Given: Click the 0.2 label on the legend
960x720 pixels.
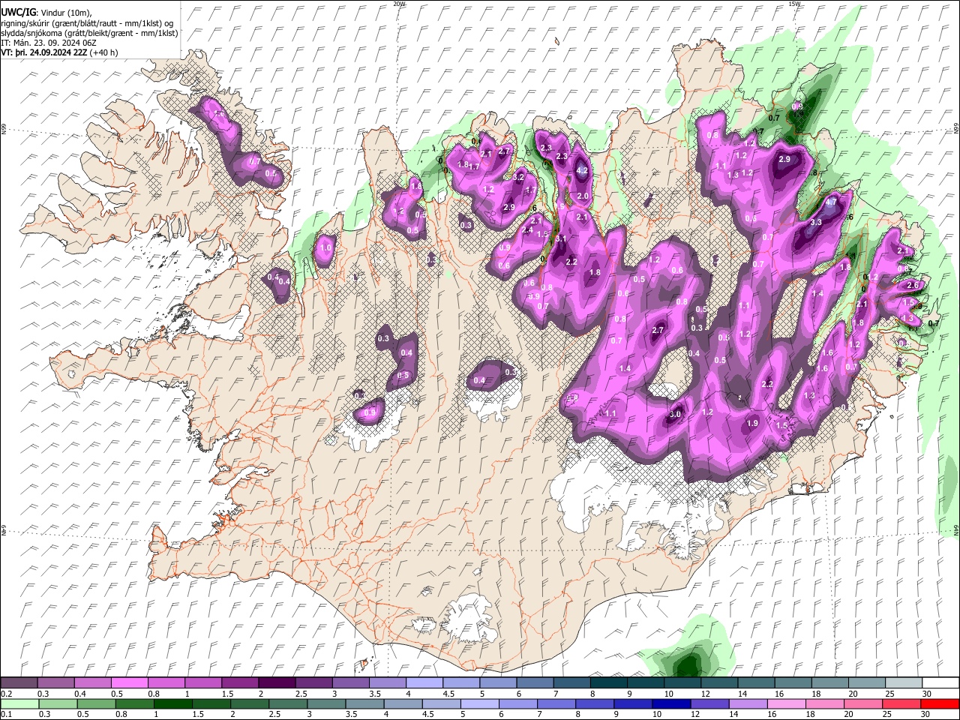Looking at the screenshot, I should coord(7,694).
